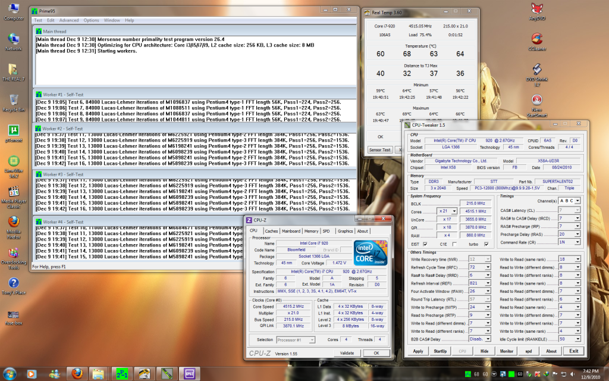Launch AnyDVD from the desktop
Image resolution: width=609 pixels, height=381 pixels.
(x=537, y=12)
